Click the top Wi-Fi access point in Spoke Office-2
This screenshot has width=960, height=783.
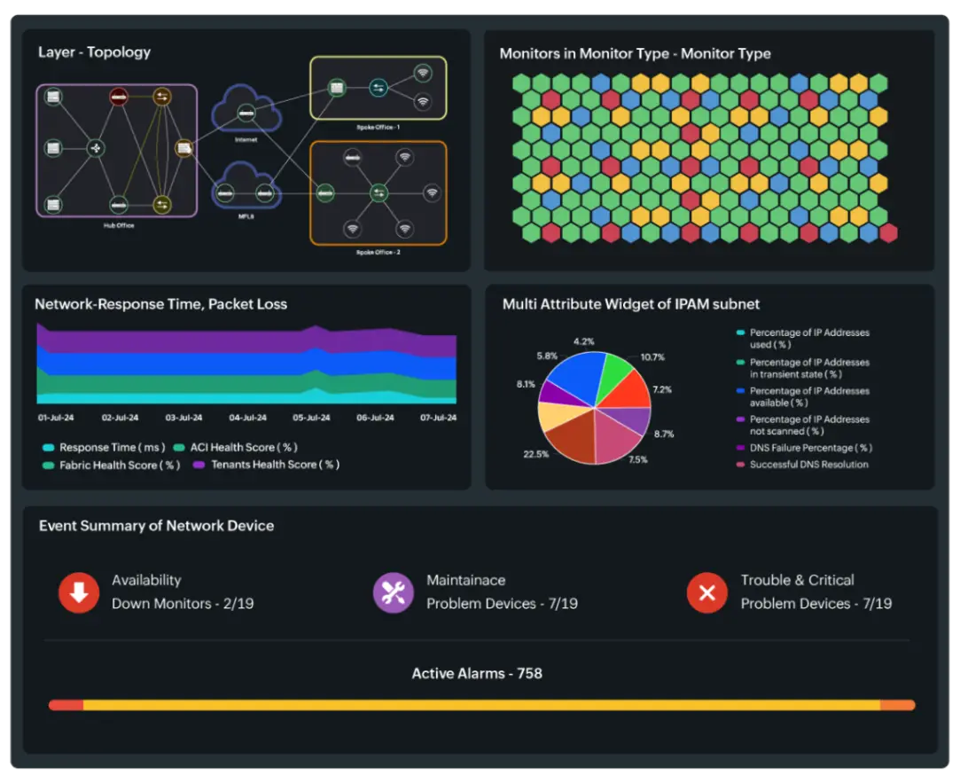[405, 158]
